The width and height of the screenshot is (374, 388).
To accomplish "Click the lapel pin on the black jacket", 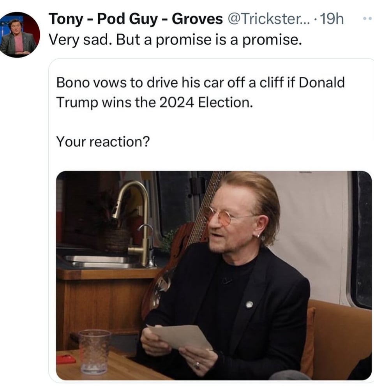I will [x=249, y=304].
